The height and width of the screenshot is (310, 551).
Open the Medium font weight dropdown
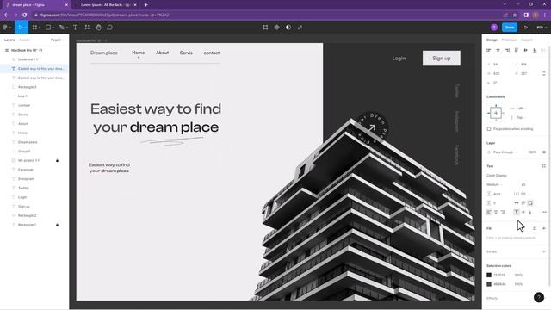tap(494, 184)
